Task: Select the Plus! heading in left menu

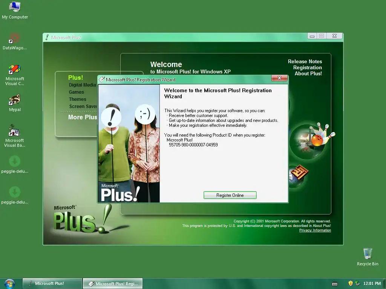Action: coord(75,78)
